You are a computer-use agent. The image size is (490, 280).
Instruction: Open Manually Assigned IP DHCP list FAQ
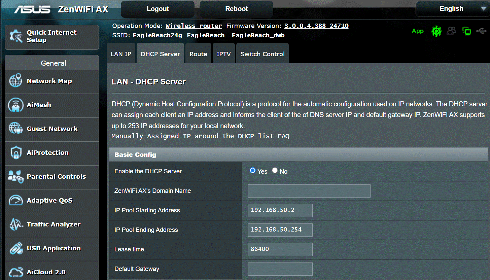(x=201, y=136)
